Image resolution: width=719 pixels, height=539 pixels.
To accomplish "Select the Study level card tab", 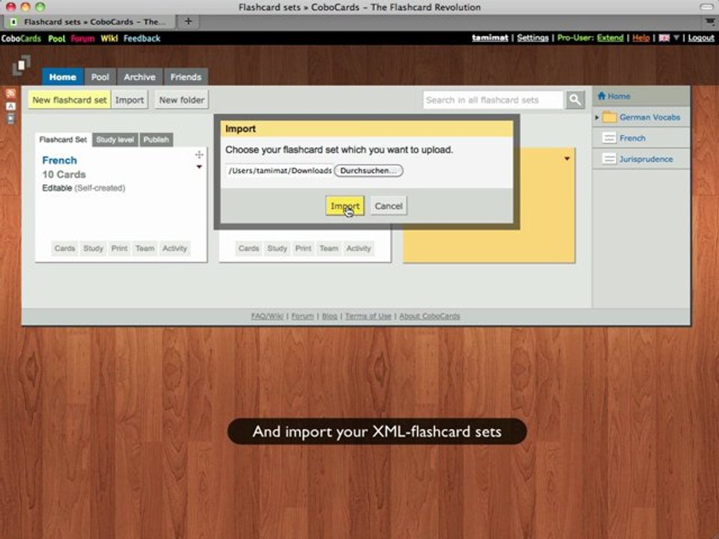I will point(115,139).
